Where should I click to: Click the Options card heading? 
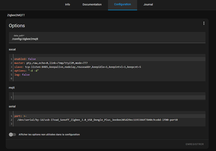tap(17, 26)
